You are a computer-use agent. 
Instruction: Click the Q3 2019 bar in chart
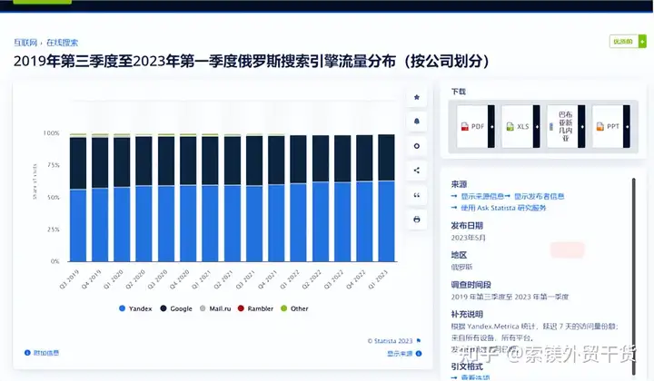click(78, 198)
